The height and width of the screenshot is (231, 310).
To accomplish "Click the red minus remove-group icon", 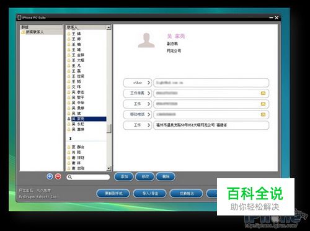I will [58, 176].
